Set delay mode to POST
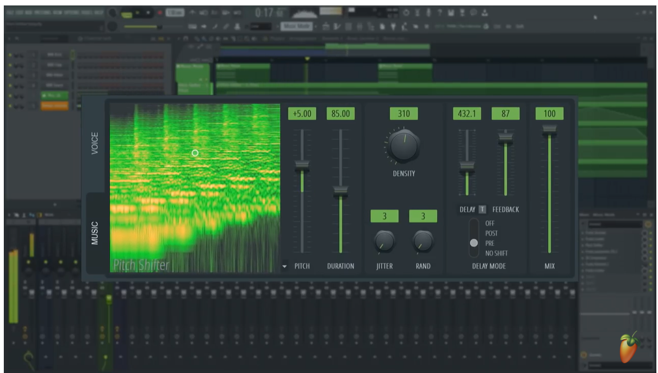This screenshot has width=658, height=373. (492, 233)
